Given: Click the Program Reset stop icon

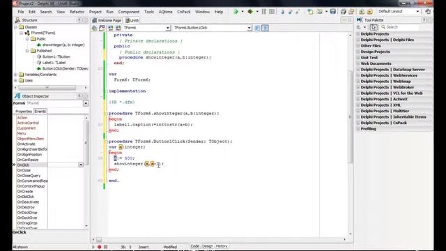Looking at the screenshot, I should point(272,12).
